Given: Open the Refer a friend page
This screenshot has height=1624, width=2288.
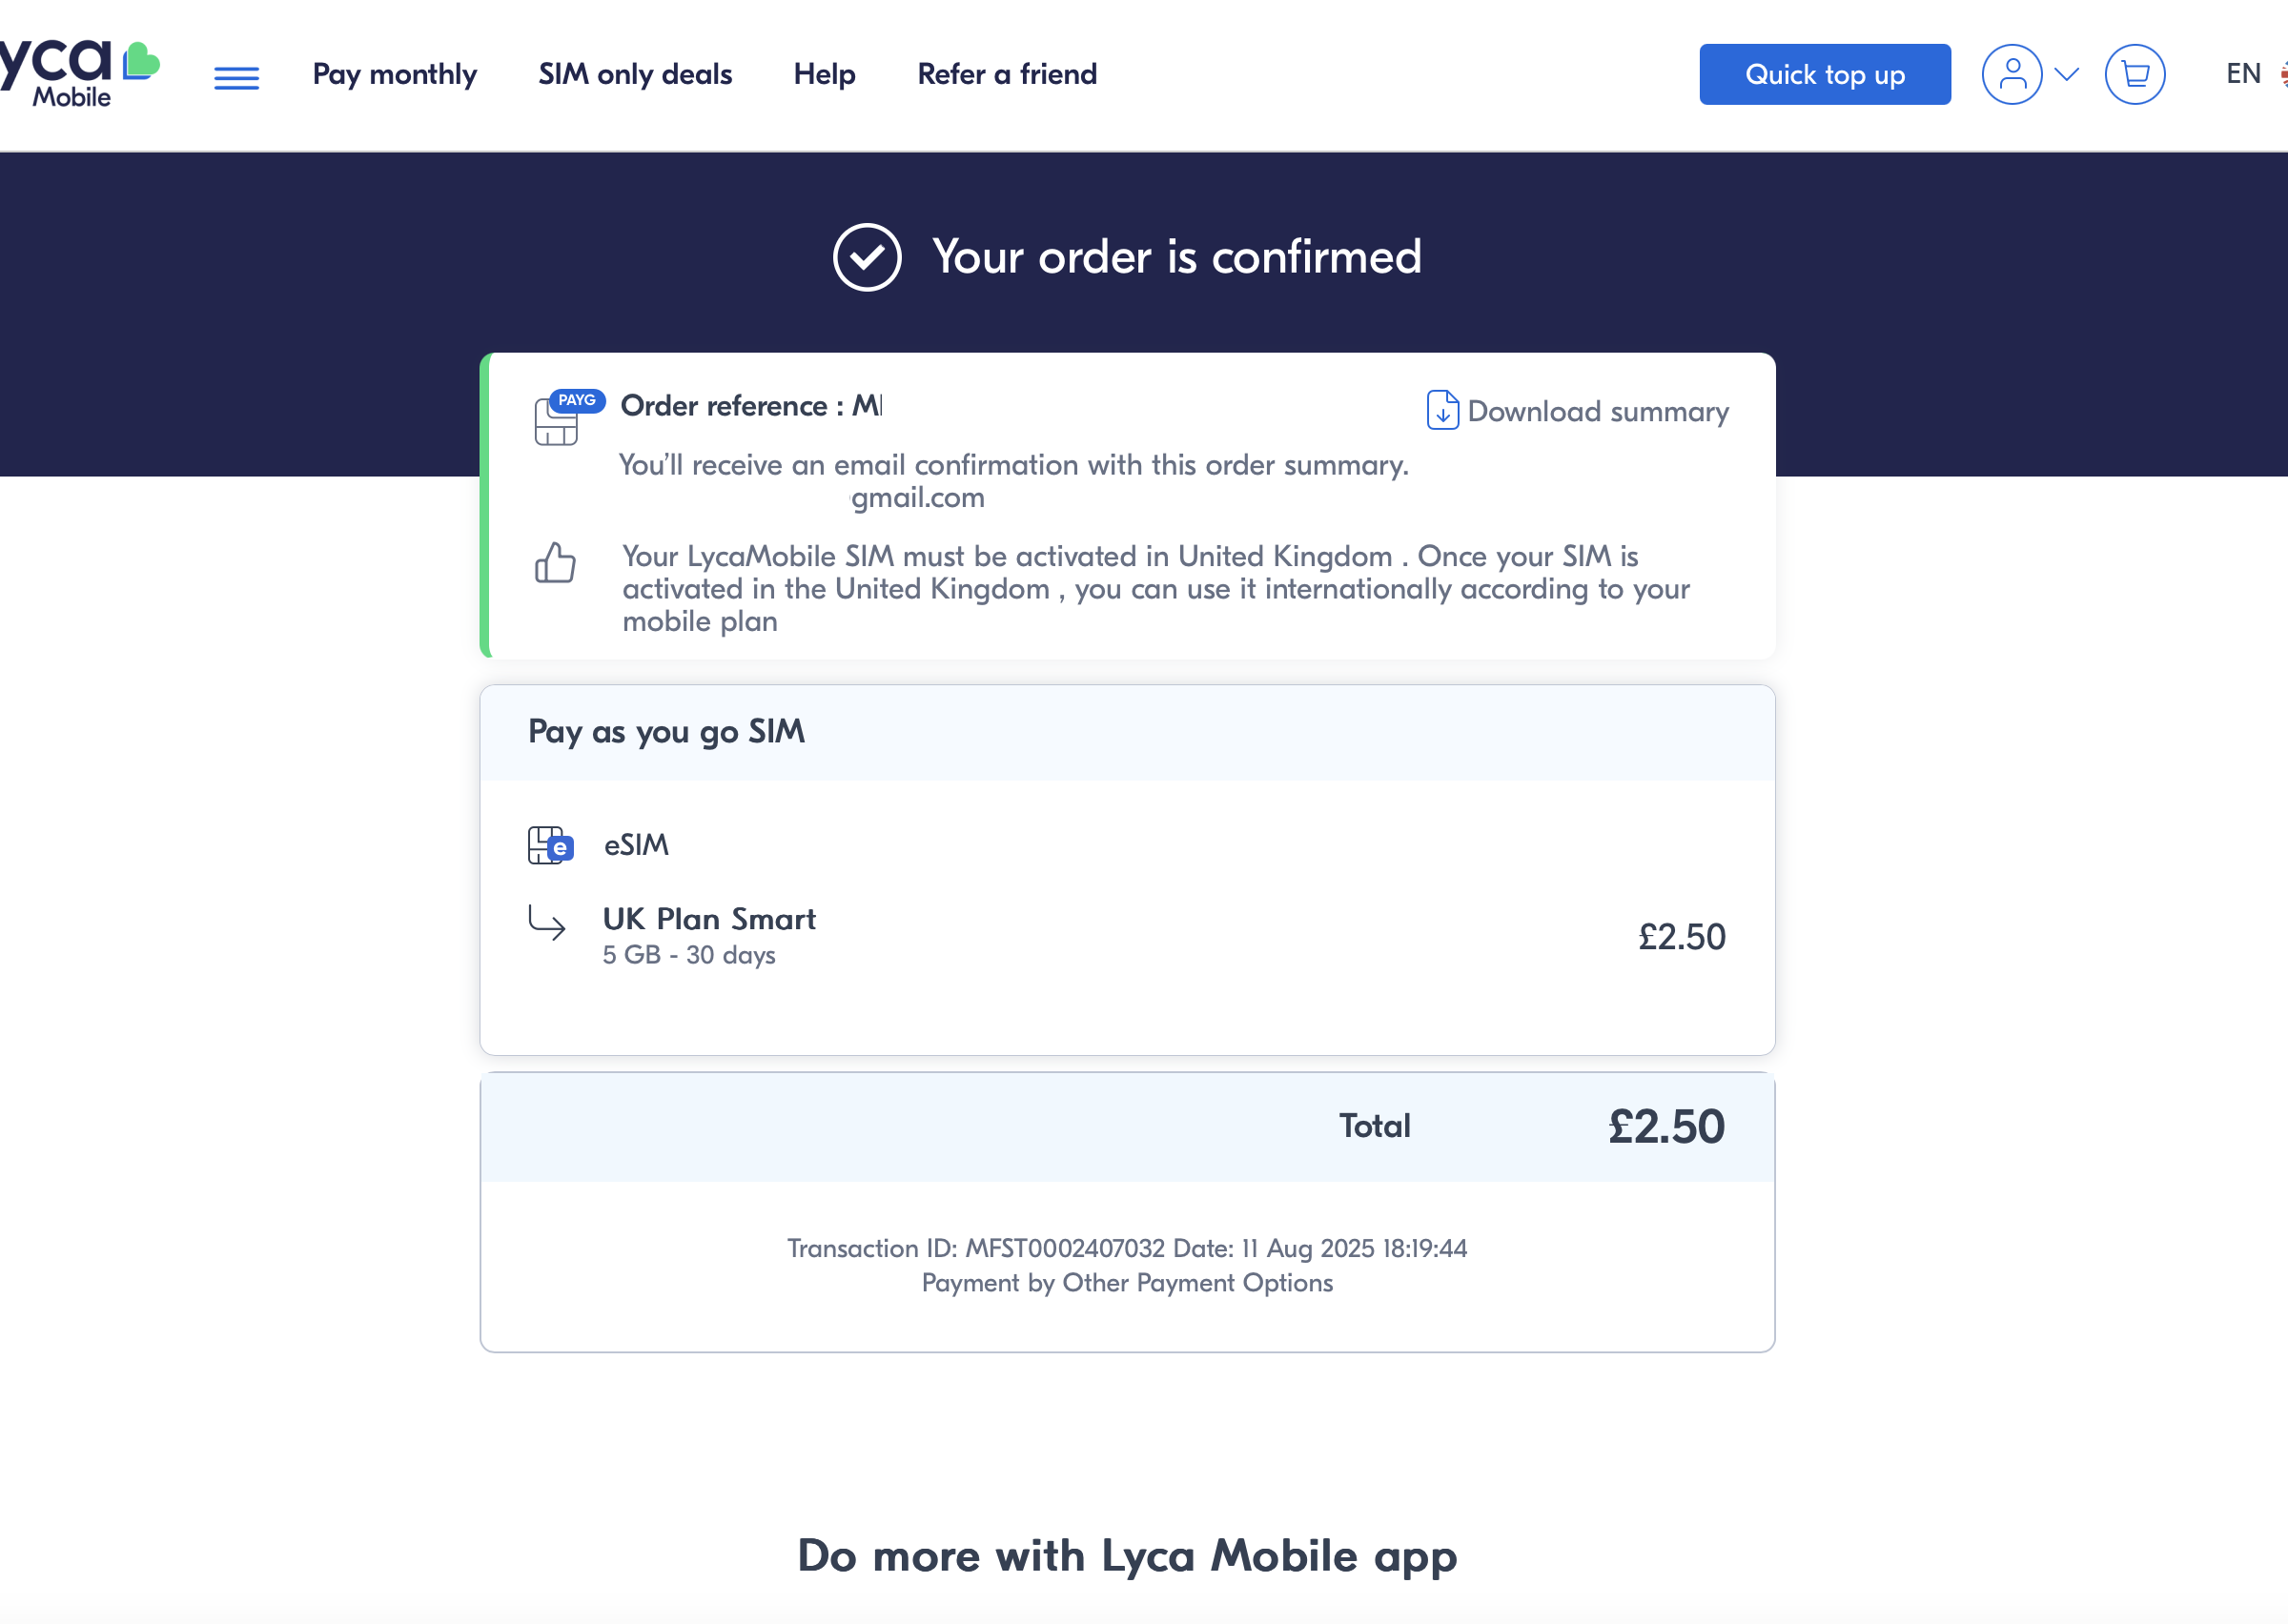Looking at the screenshot, I should pos(1007,74).
